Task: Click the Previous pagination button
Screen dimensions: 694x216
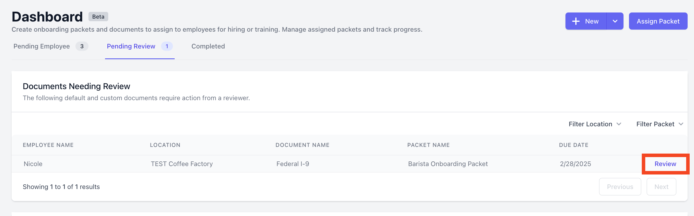Action: [620, 187]
